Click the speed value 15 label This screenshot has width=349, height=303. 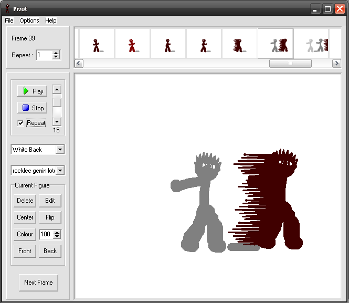pos(56,130)
